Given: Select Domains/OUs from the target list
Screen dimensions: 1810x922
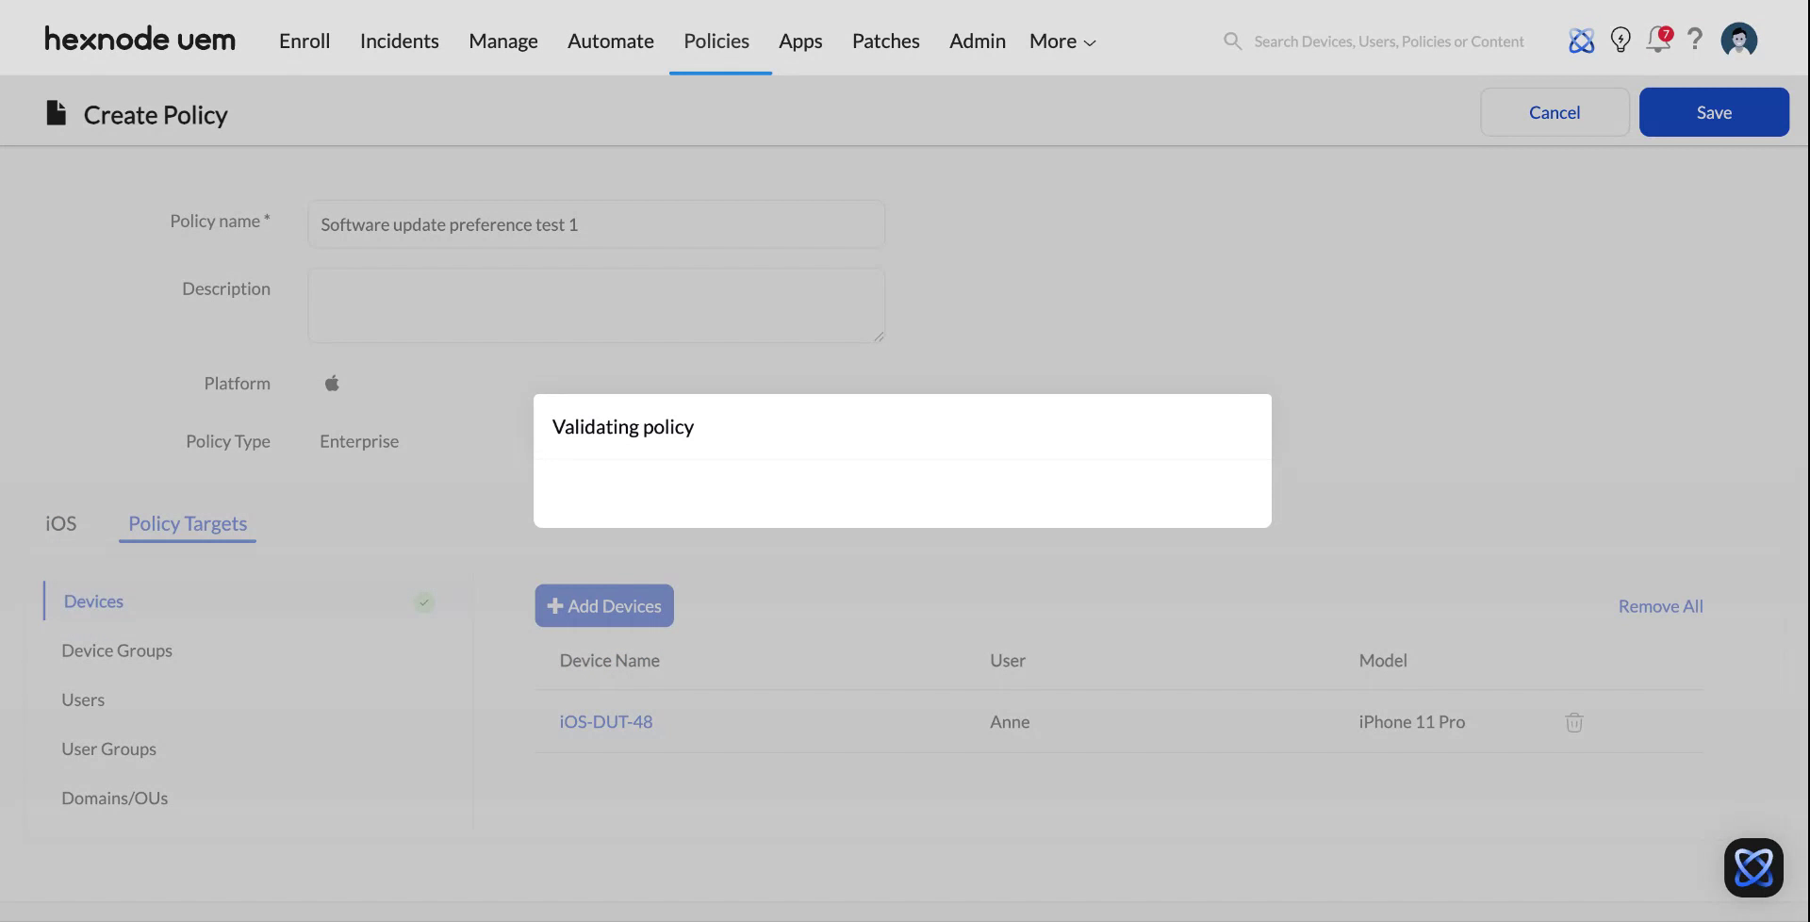Looking at the screenshot, I should point(114,798).
